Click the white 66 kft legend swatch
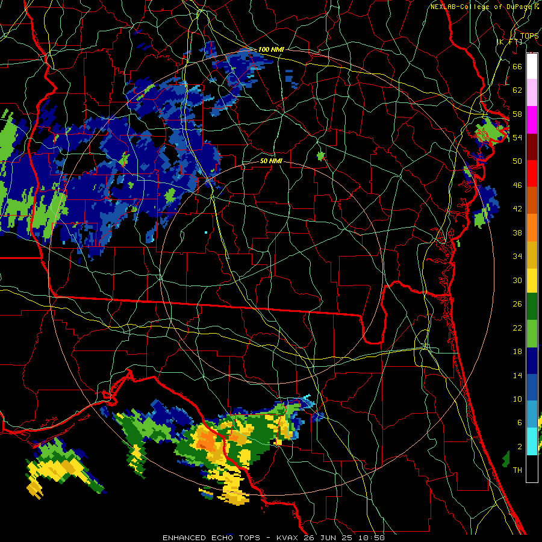Viewport: 542px width, 542px height. click(x=532, y=66)
